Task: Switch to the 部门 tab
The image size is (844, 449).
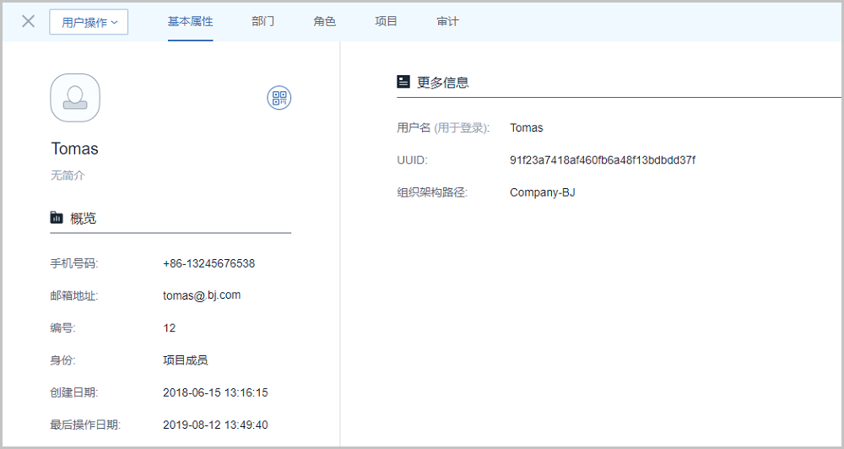Action: click(262, 21)
